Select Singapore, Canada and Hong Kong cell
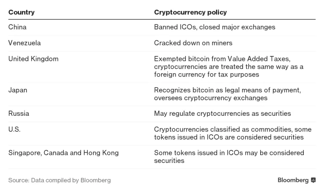Screen dimensions: 324x192 click(63, 153)
